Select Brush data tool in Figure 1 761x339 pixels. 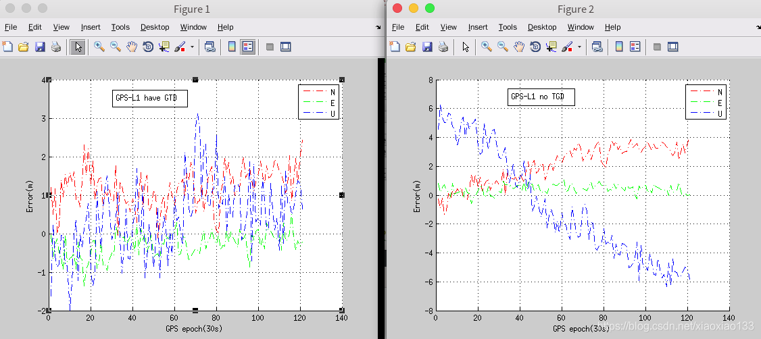pos(180,47)
